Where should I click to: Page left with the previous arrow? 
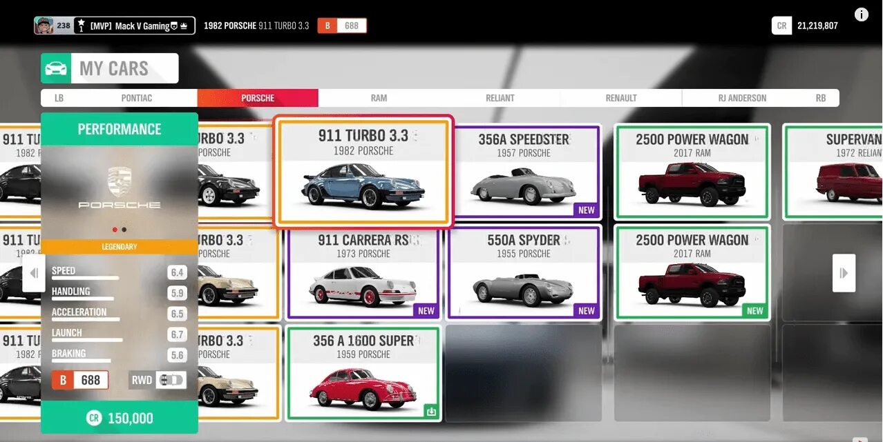tap(33, 273)
